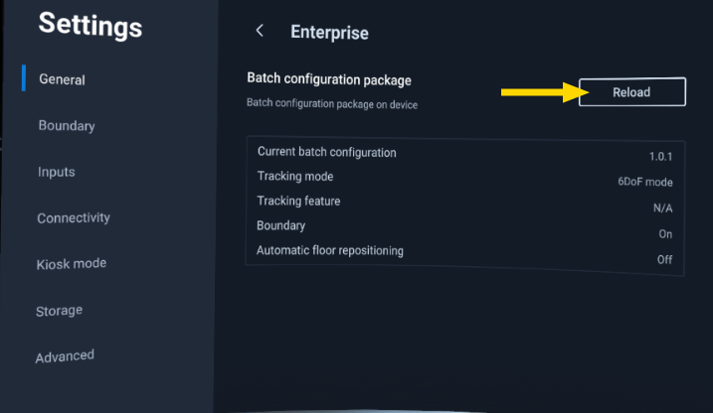The image size is (713, 413).
Task: Select the Boundary row in the configuration list
Action: [463, 227]
